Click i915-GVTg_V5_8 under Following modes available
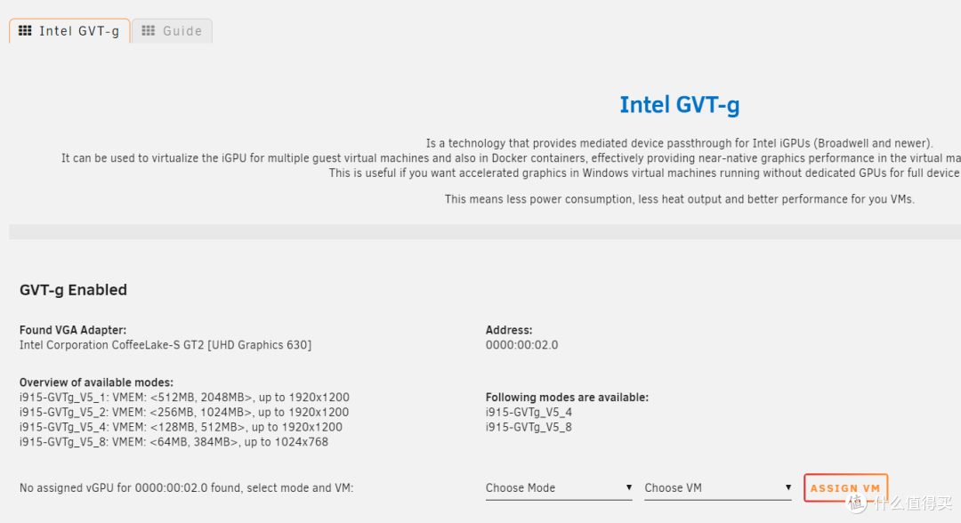This screenshot has width=961, height=523. [529, 427]
